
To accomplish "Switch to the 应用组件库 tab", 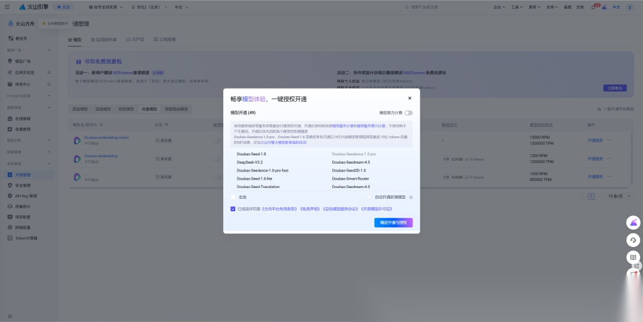I will tap(104, 40).
